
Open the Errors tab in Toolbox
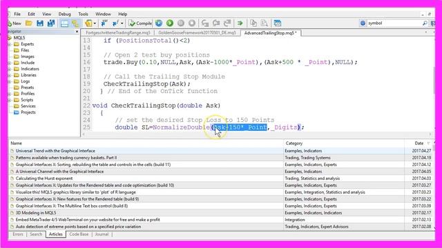tap(18, 234)
